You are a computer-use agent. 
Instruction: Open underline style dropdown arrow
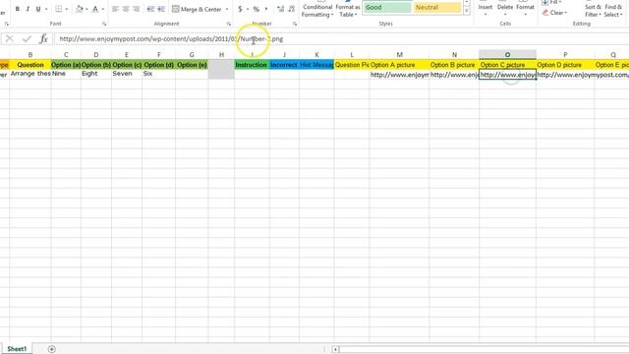46,9
